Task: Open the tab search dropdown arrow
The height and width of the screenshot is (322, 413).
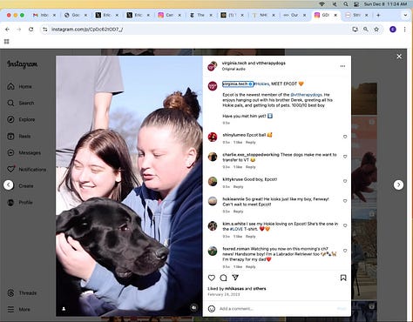Action: (x=405, y=15)
